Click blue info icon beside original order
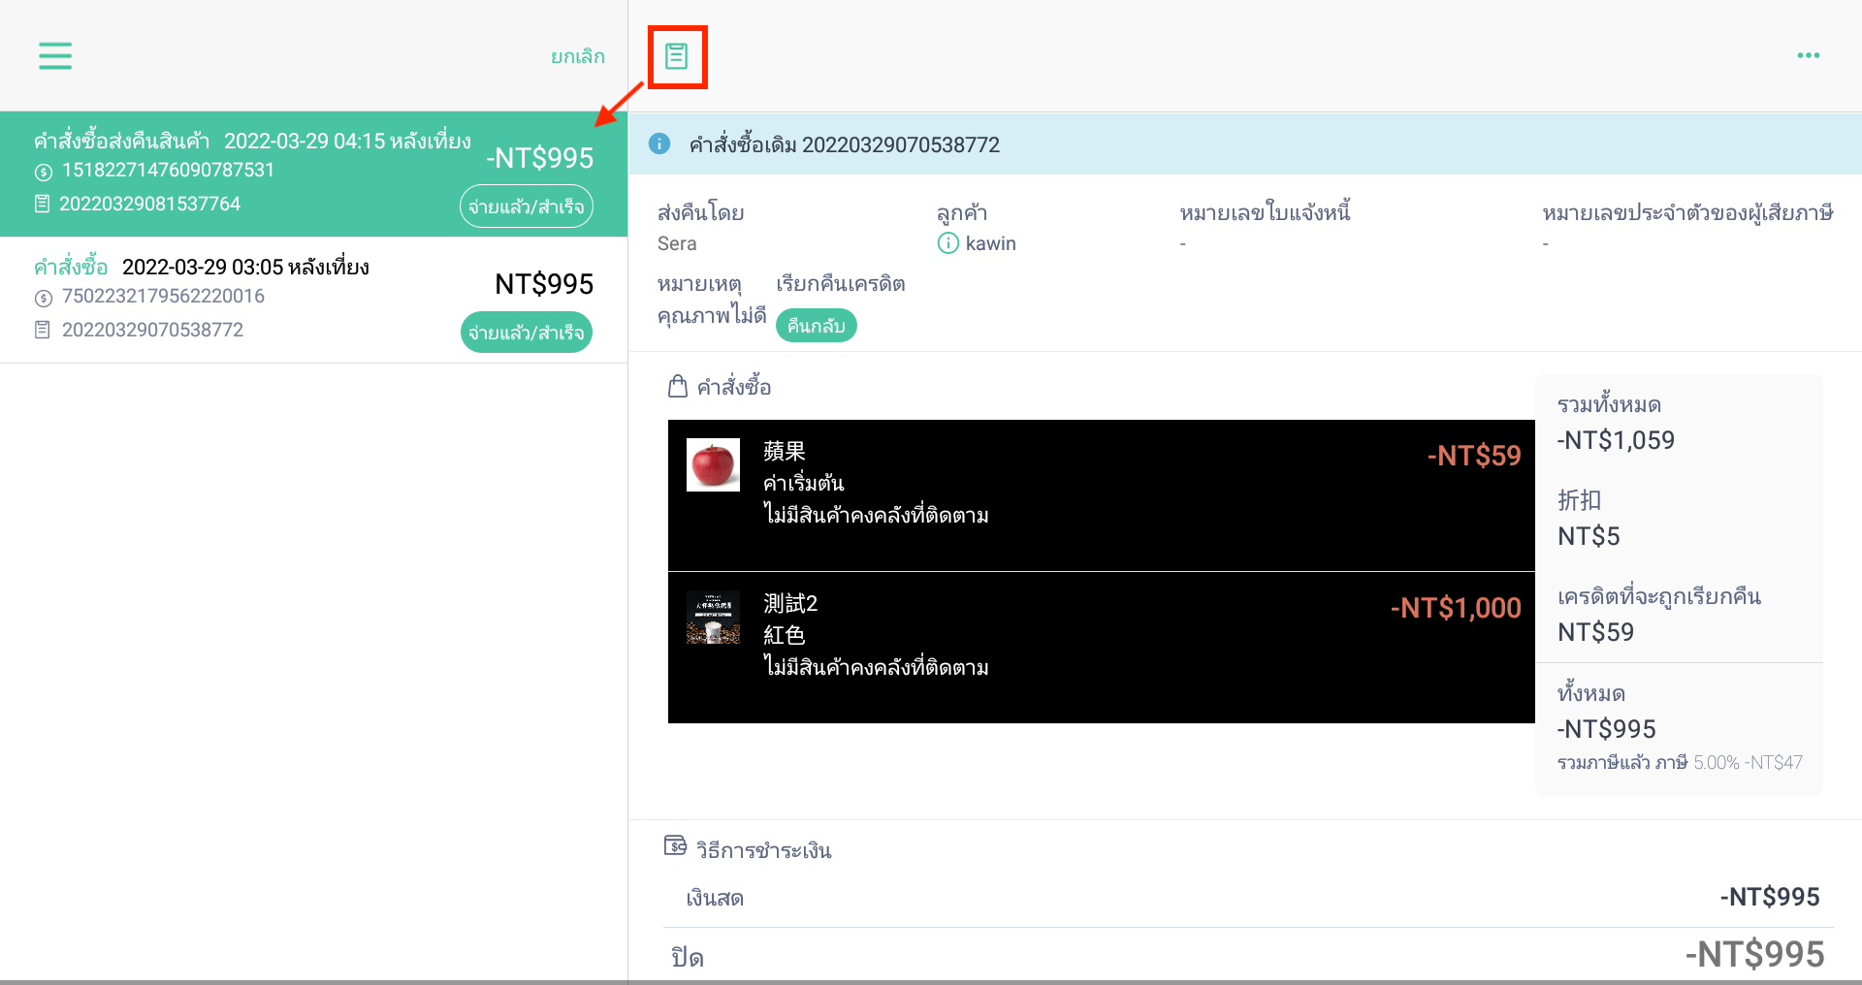 (x=659, y=143)
